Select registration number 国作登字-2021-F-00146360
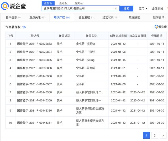Screen dimensions: 168x141 point(34,111)
